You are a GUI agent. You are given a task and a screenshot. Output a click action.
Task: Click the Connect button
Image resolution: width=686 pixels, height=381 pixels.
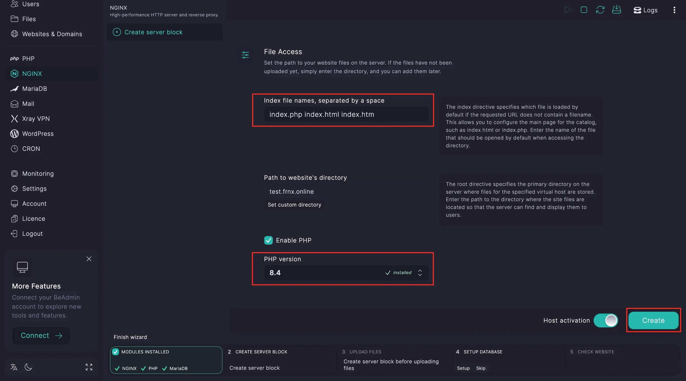[x=41, y=335]
